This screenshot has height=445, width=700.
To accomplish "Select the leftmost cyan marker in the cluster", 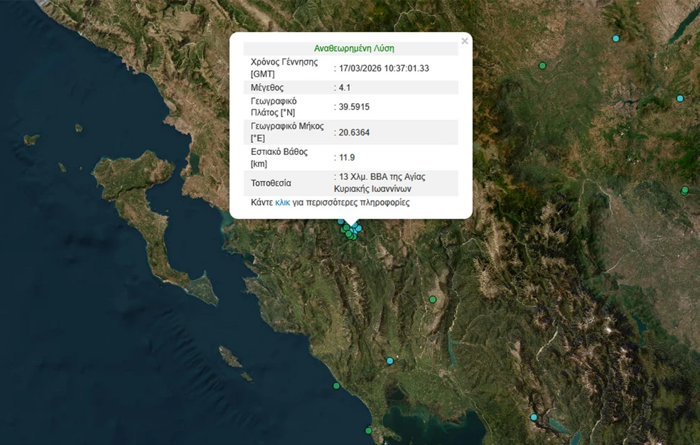I will [340, 222].
